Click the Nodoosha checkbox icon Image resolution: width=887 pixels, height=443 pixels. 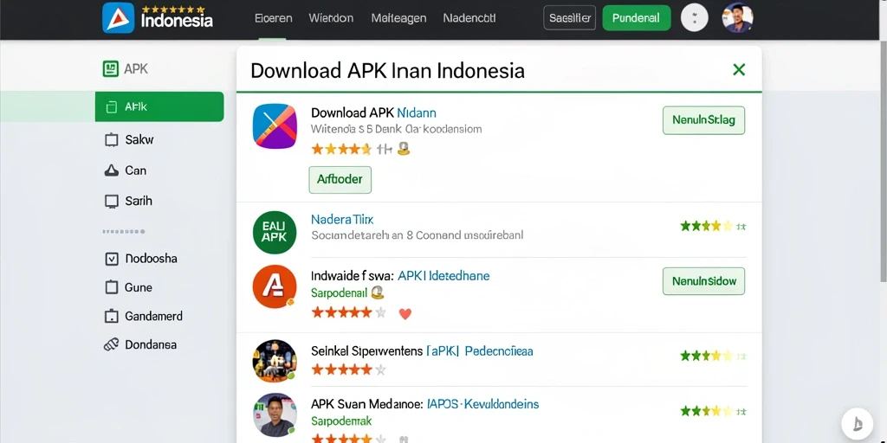click(112, 259)
